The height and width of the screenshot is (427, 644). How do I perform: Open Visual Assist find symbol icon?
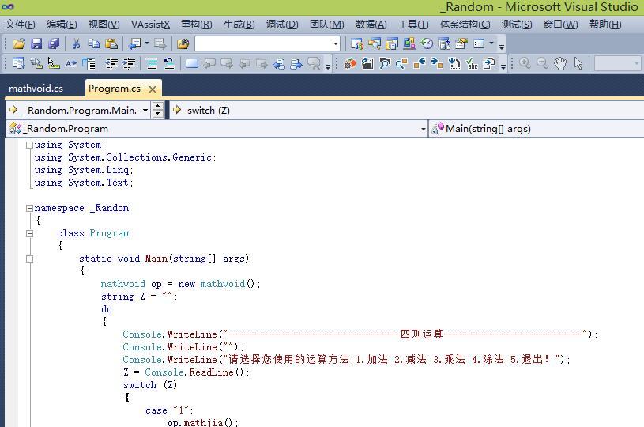402,64
